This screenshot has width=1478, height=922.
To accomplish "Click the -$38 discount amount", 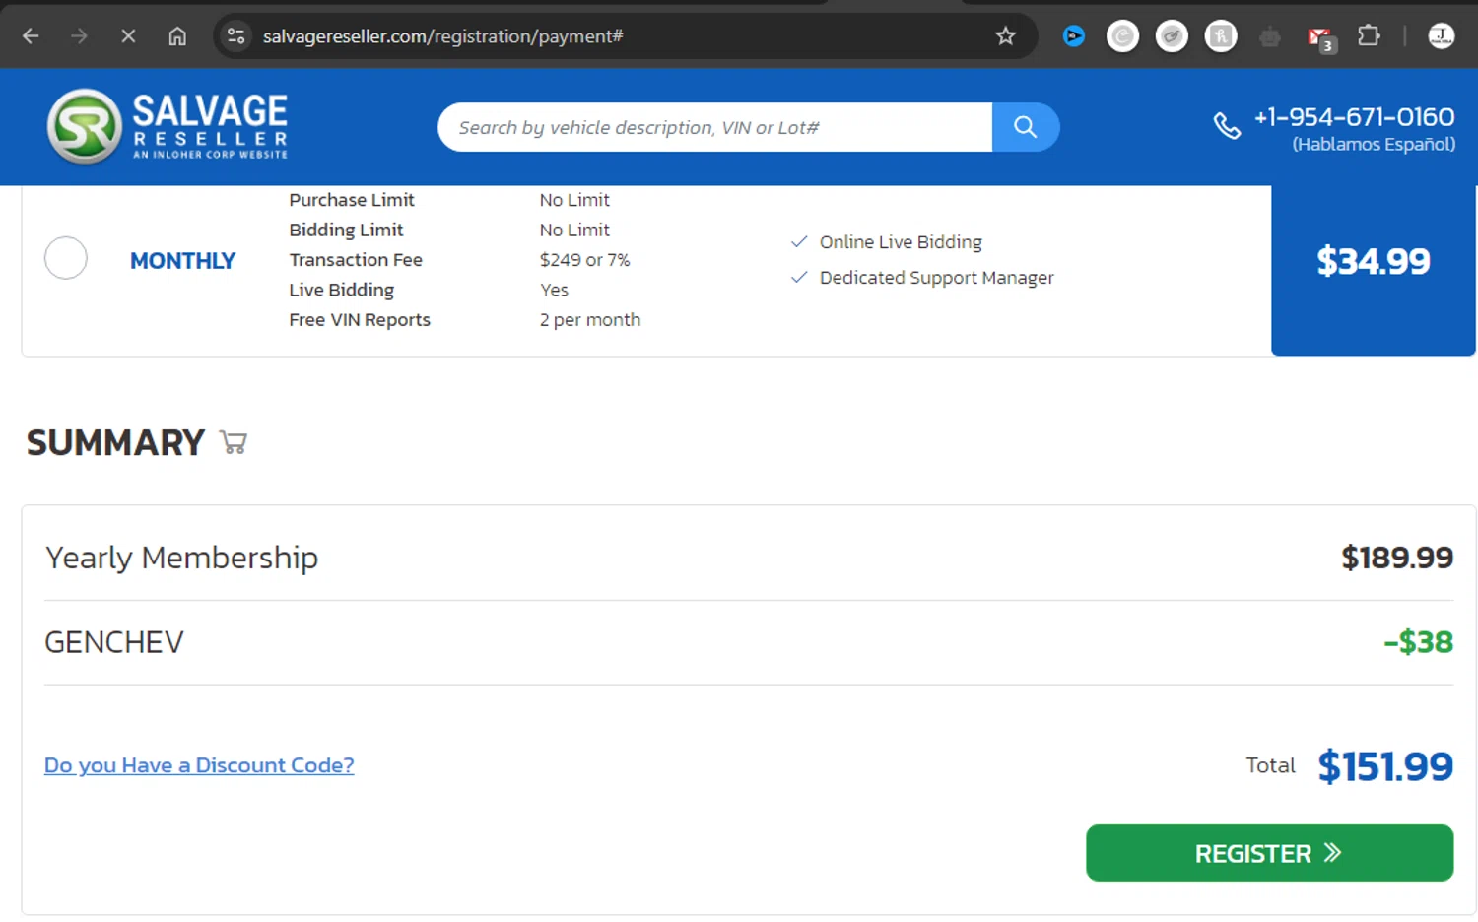I will pyautogui.click(x=1418, y=642).
